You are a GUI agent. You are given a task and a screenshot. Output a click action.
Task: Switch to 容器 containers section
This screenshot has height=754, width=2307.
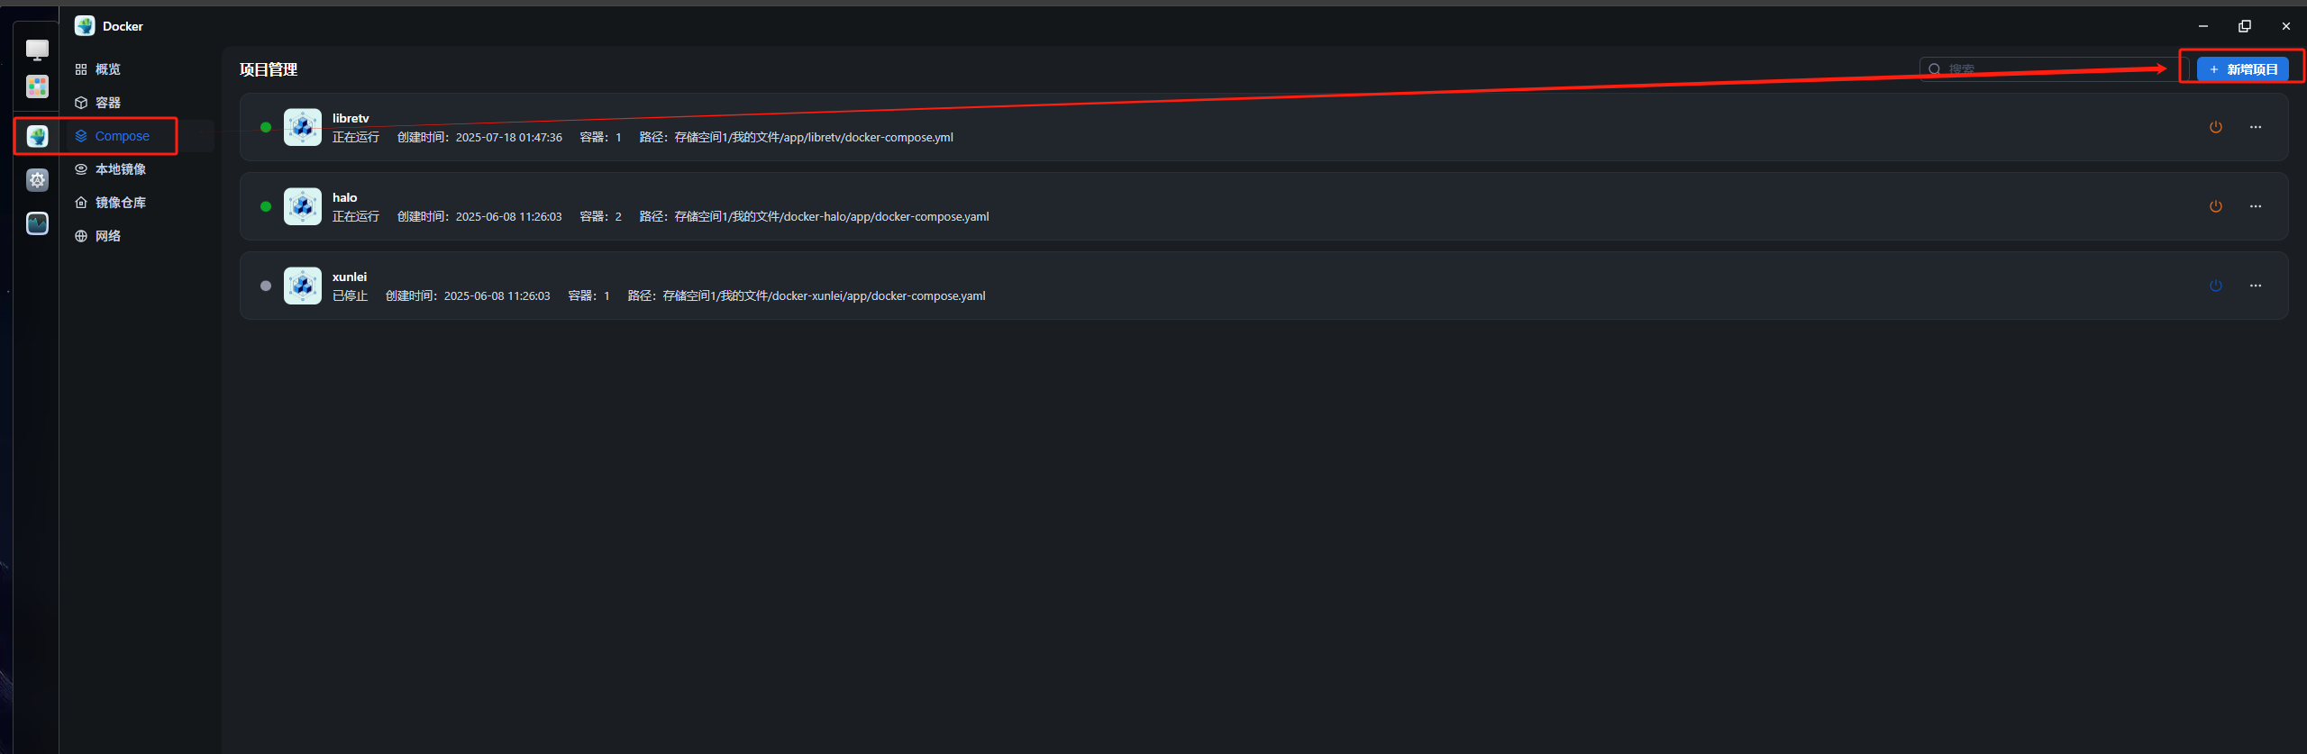pos(107,103)
